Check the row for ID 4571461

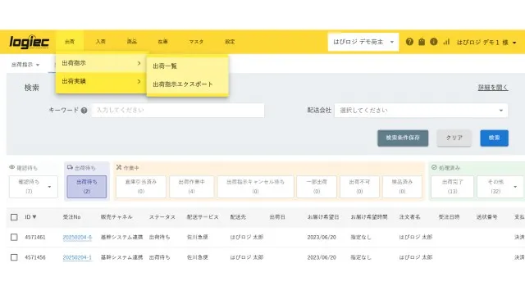pyautogui.click(x=14, y=237)
